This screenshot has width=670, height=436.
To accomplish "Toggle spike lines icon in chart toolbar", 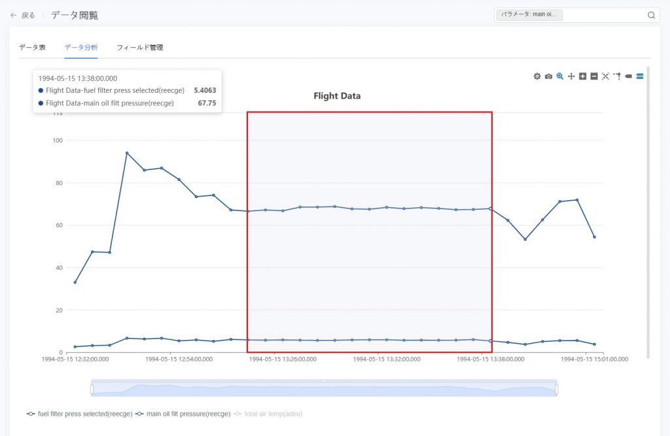I will point(617,76).
